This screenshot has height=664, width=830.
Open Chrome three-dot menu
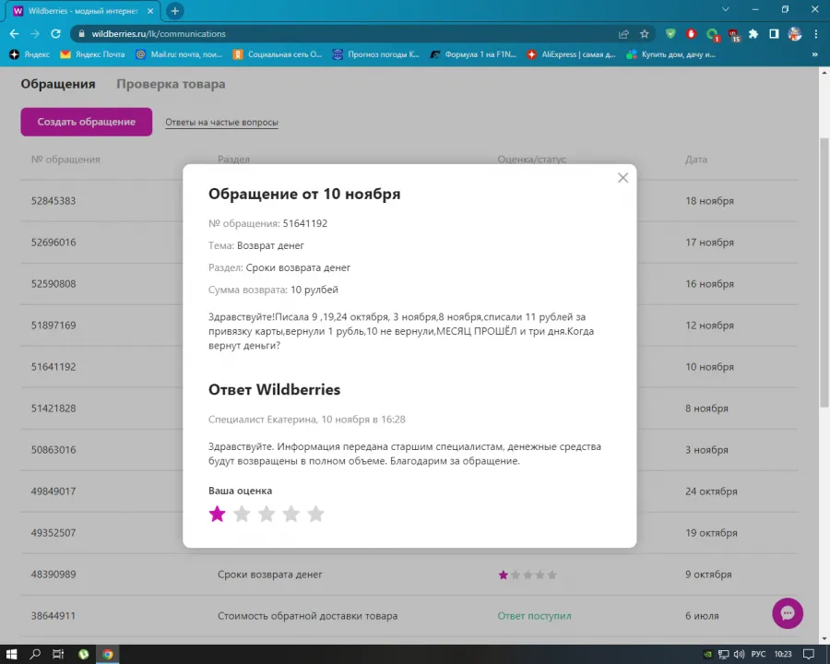pos(816,34)
